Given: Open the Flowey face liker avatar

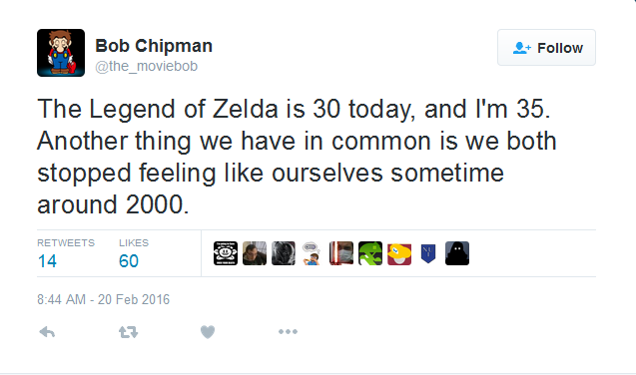Looking at the screenshot, I should [226, 253].
